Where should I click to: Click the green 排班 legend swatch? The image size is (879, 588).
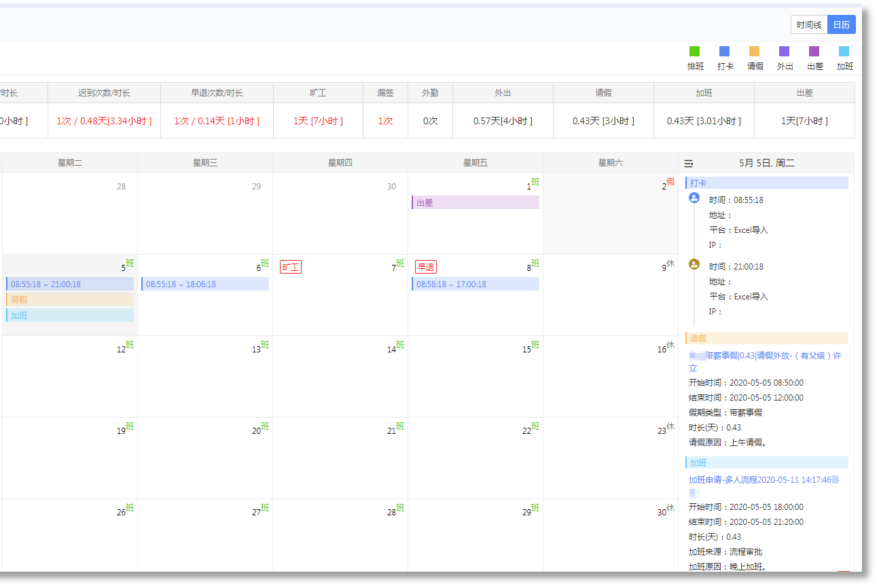(x=694, y=52)
